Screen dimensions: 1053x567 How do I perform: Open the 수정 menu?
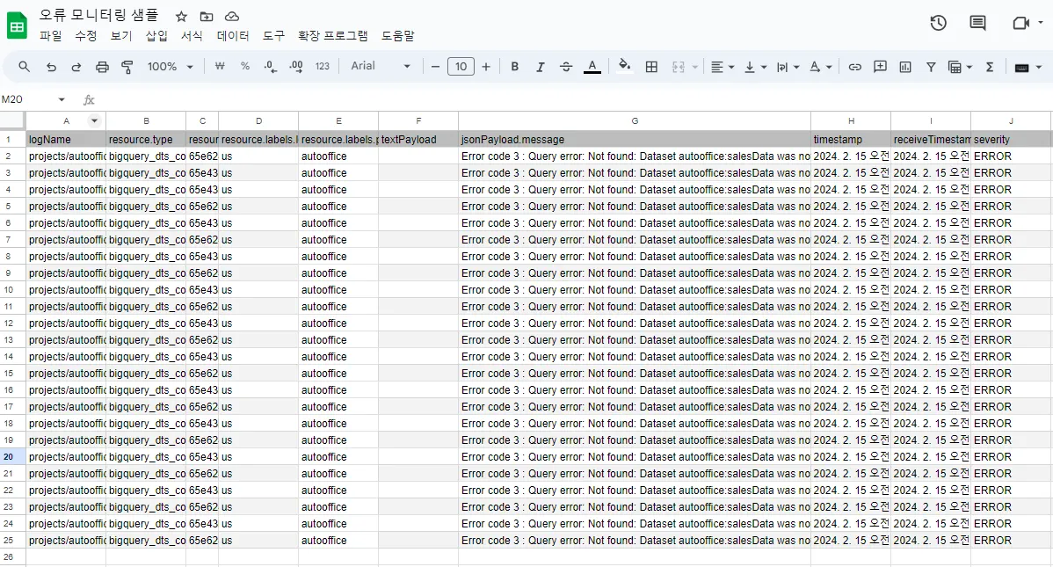click(86, 36)
